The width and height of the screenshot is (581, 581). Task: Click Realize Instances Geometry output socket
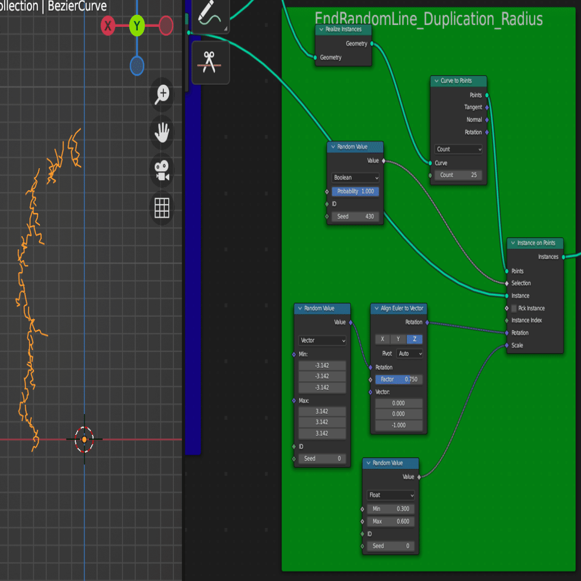click(372, 44)
